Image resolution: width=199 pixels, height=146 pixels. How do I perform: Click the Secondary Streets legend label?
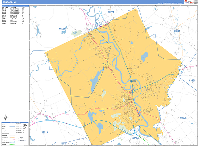[x=5, y=133]
